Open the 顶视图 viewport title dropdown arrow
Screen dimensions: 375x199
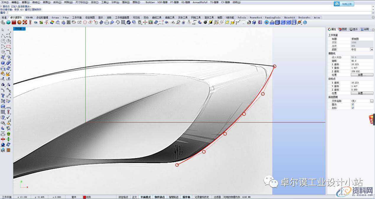coord(24,29)
